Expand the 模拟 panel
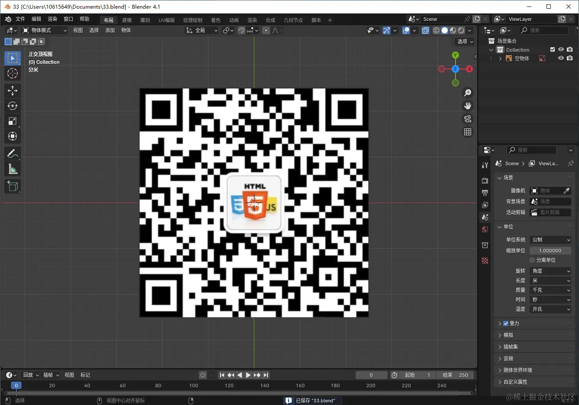Screen dimensions: 579x405 (x=535, y=335)
